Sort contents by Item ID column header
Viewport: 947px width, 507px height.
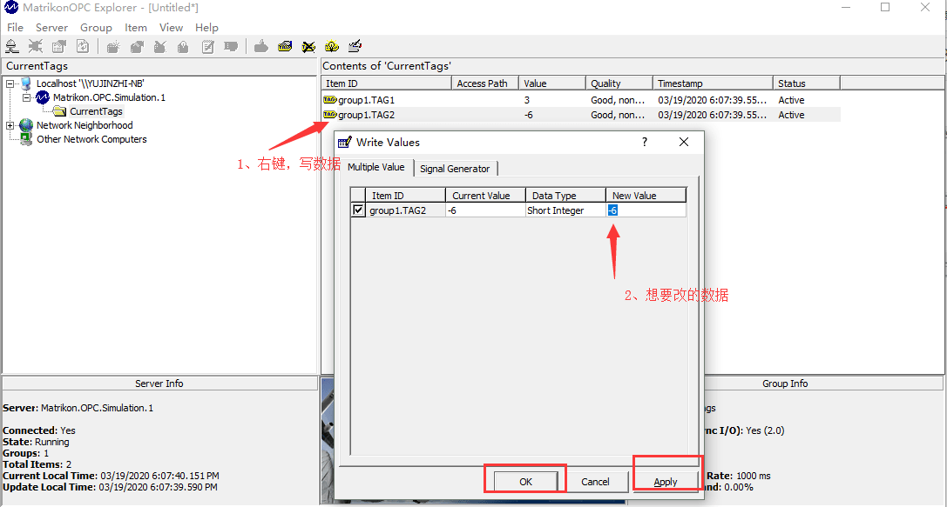pos(387,83)
